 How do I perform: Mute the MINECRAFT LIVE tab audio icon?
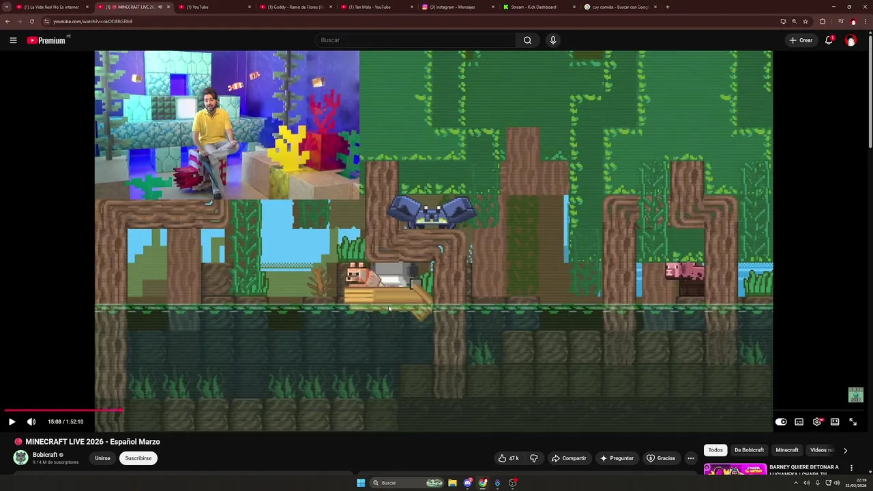[x=160, y=7]
